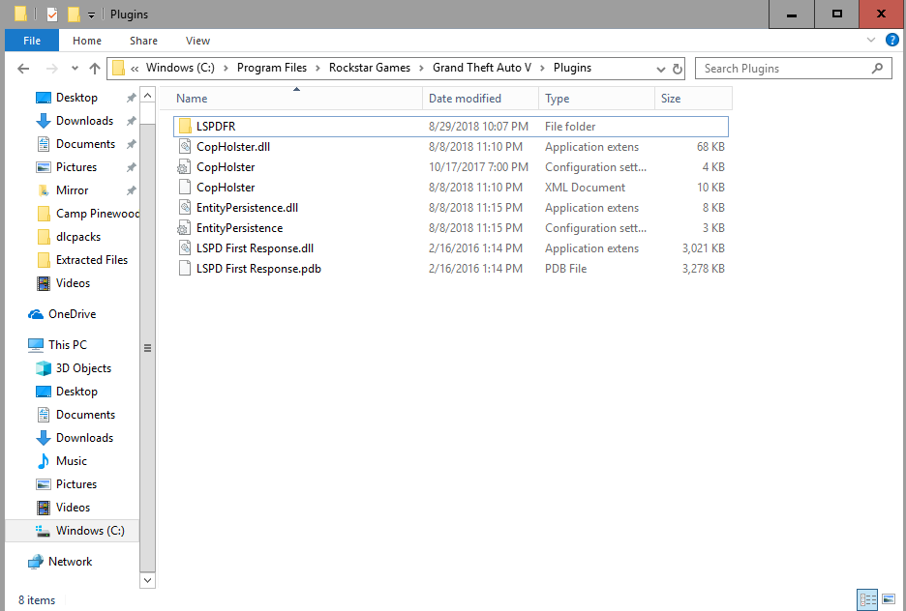906x611 pixels.
Task: Switch to the View ribbon tab
Action: coord(197,41)
